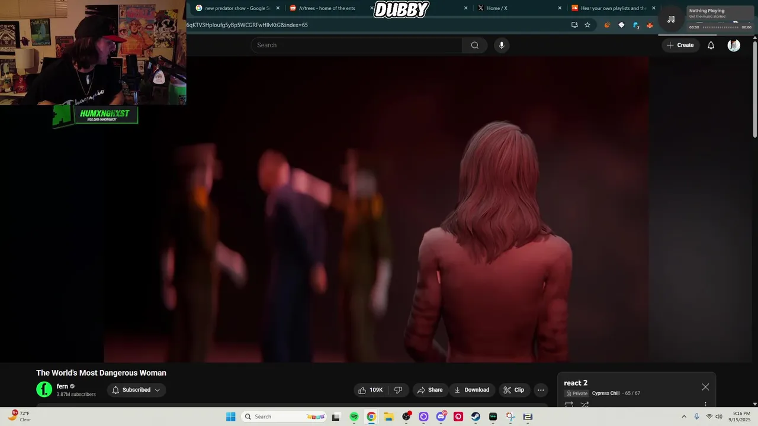The height and width of the screenshot is (426, 758).
Task: Expand the Subscribed dropdown chevron
Action: point(158,390)
